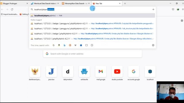Open the db_structure belajar / pengguna suggestion
The width and height of the screenshot is (184, 103).
tap(93, 29)
